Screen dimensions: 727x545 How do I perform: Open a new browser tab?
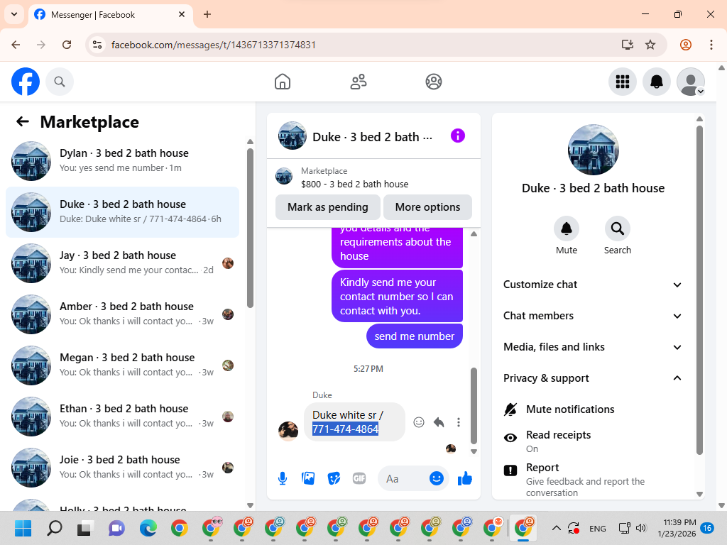[207, 14]
